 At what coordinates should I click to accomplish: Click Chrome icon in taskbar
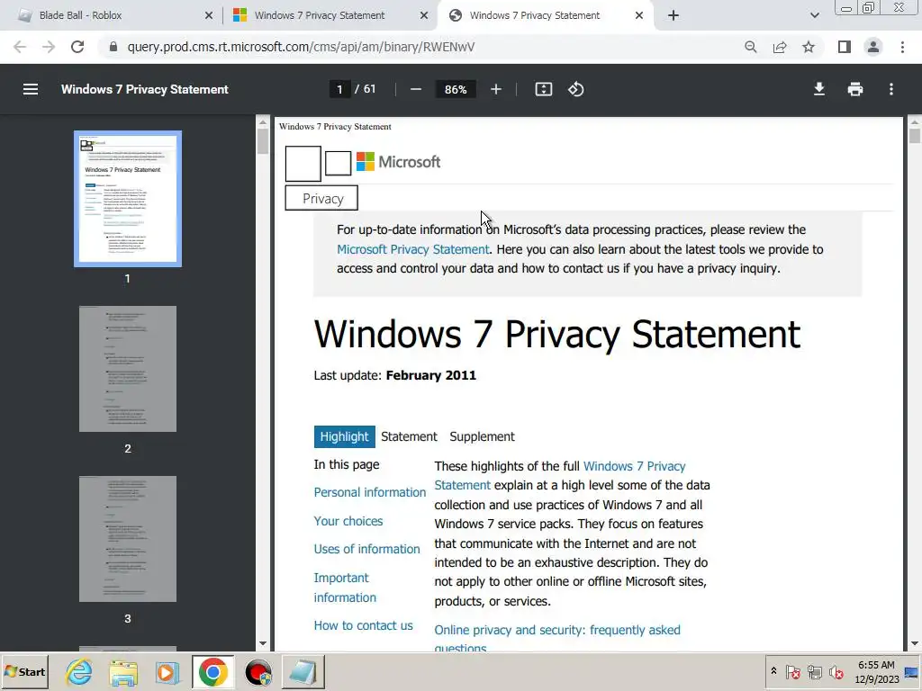212,672
